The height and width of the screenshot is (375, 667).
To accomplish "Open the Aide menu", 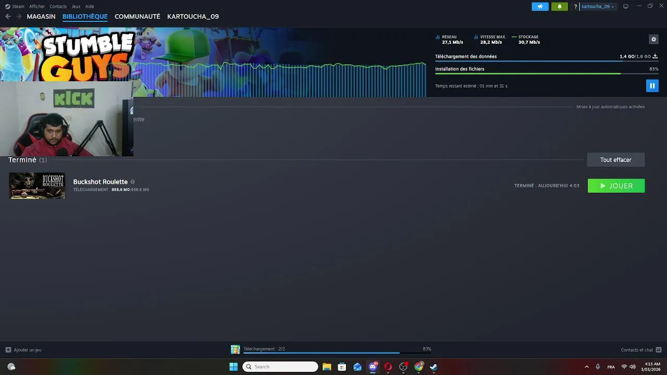I will [x=90, y=6].
